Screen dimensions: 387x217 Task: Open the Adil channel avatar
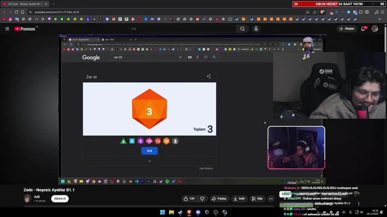tap(28, 199)
